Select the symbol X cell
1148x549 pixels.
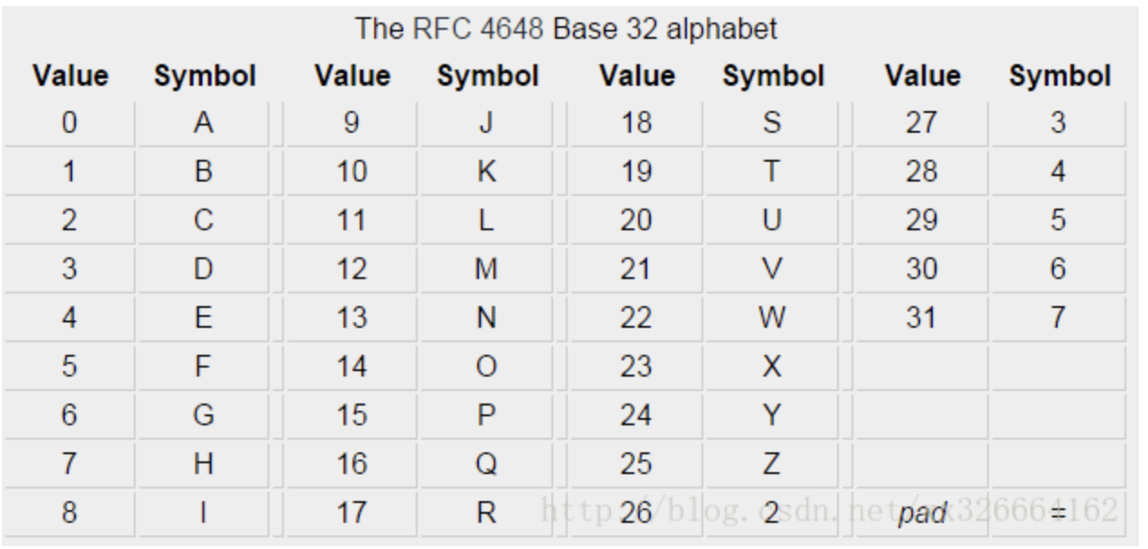pyautogui.click(x=771, y=367)
